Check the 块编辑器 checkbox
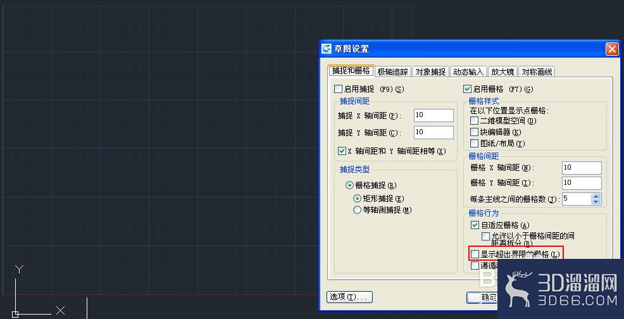 click(474, 132)
